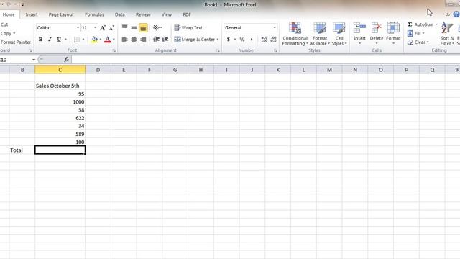Apply the Fill Color bucket
460x259 pixels.
pos(94,40)
